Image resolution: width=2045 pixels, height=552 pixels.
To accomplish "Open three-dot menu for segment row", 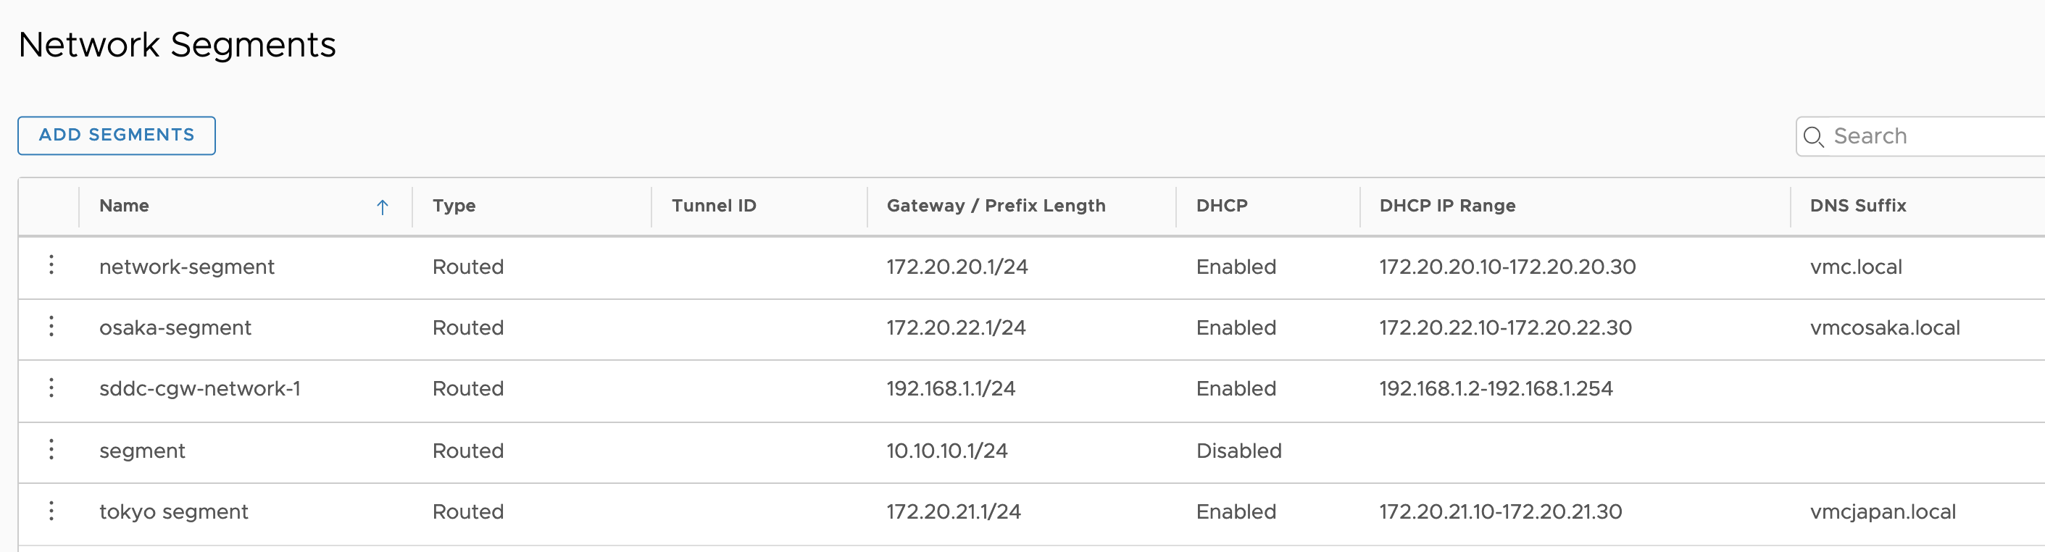I will (x=51, y=450).
